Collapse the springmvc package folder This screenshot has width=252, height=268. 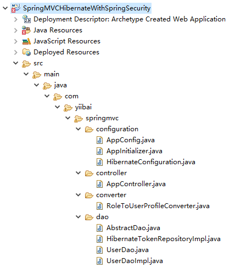point(68,118)
